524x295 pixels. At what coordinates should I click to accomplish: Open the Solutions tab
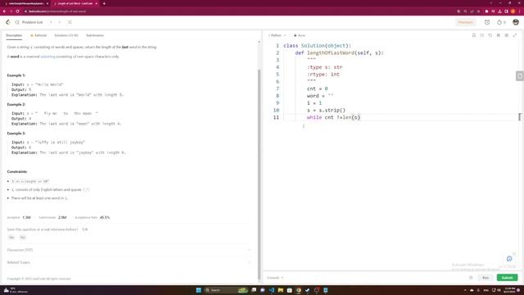[x=66, y=35]
